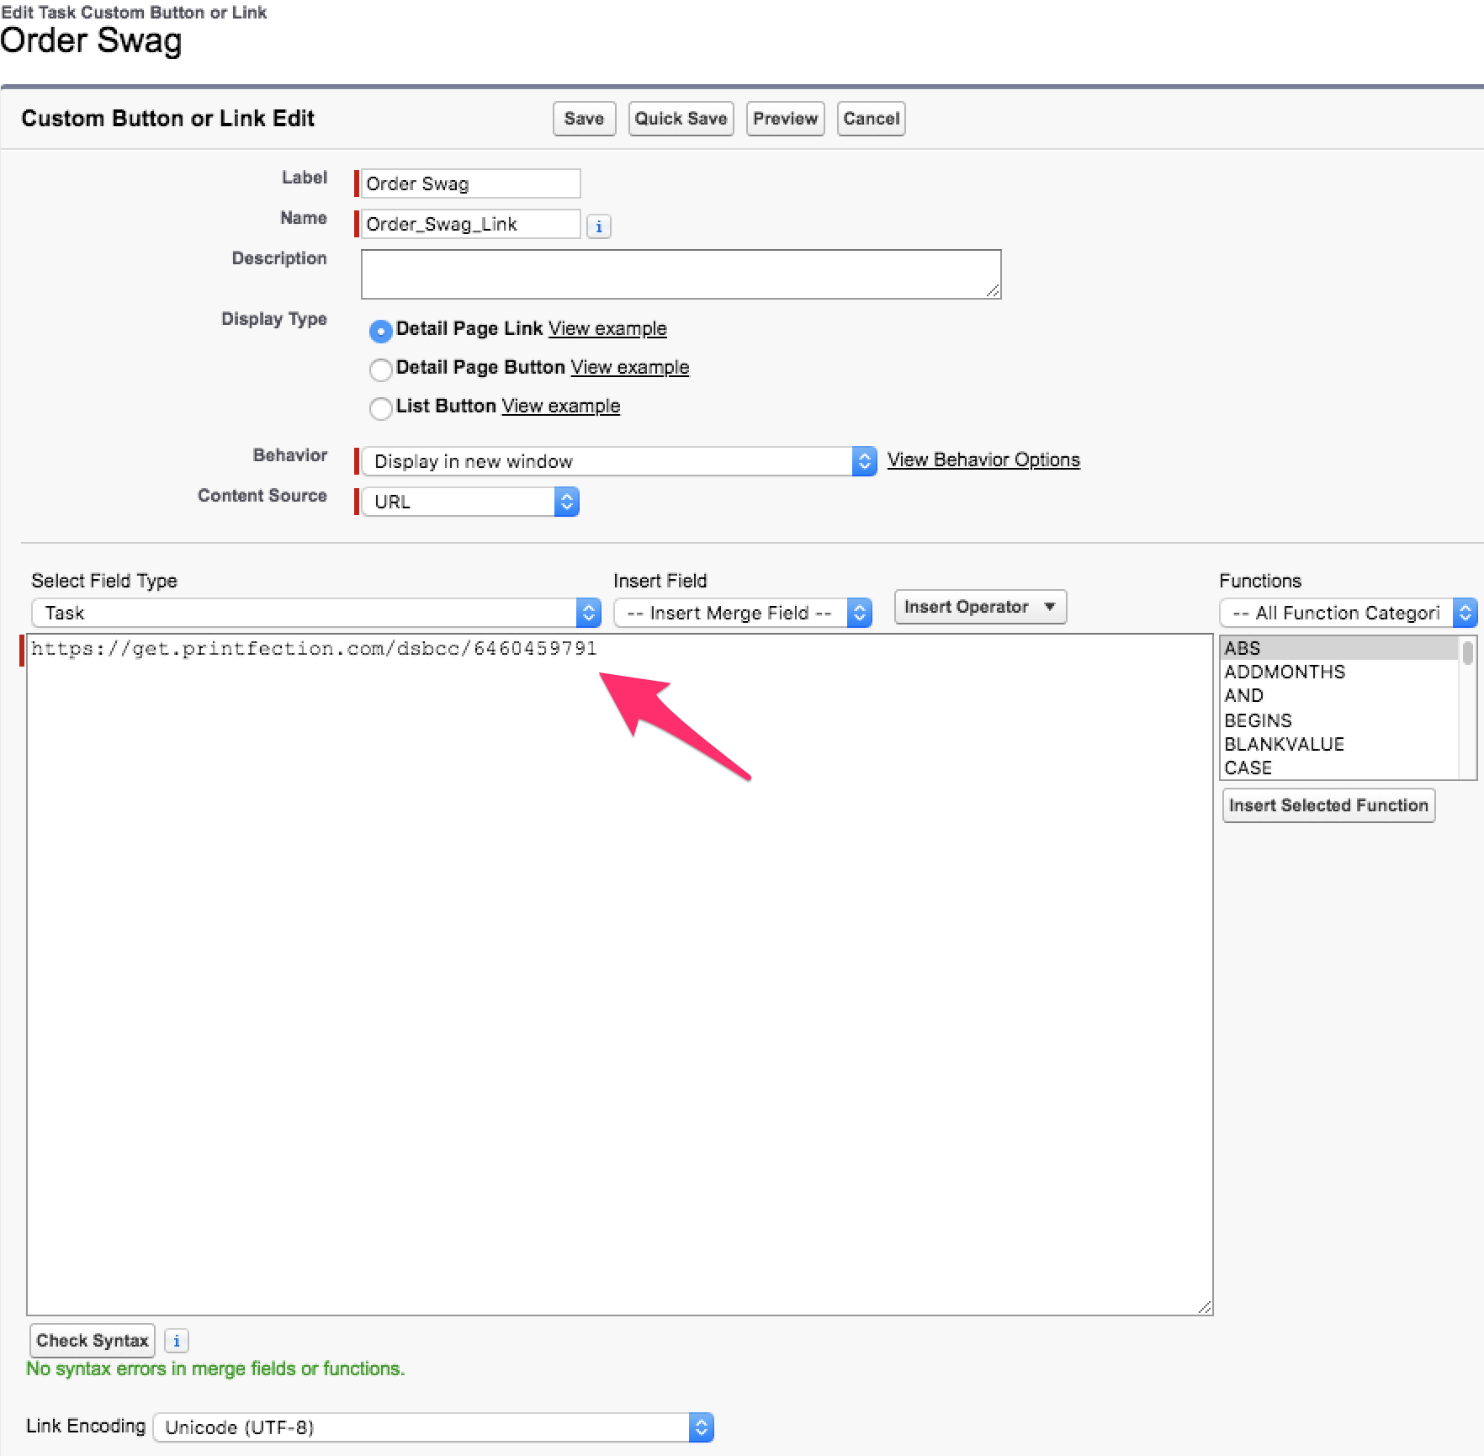This screenshot has height=1456, width=1484.
Task: Select ADDMONTHS in the Functions list
Action: click(1284, 672)
